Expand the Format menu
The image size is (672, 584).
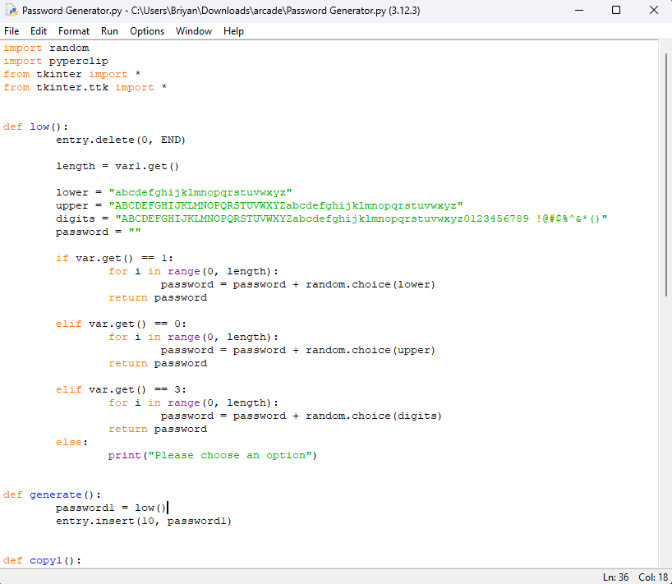click(x=74, y=31)
